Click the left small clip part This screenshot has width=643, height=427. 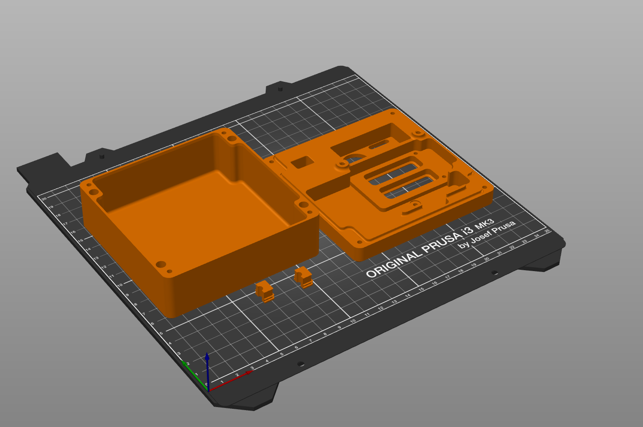click(264, 291)
